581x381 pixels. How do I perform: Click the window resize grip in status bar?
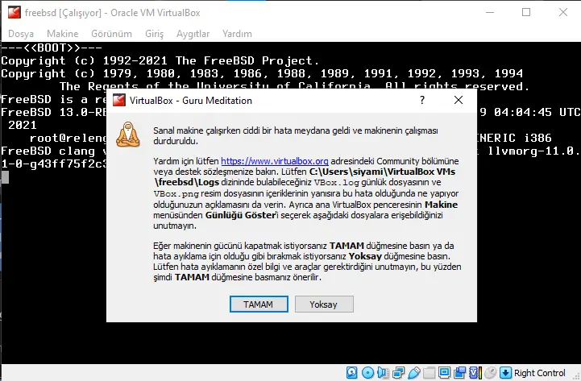pos(576,376)
